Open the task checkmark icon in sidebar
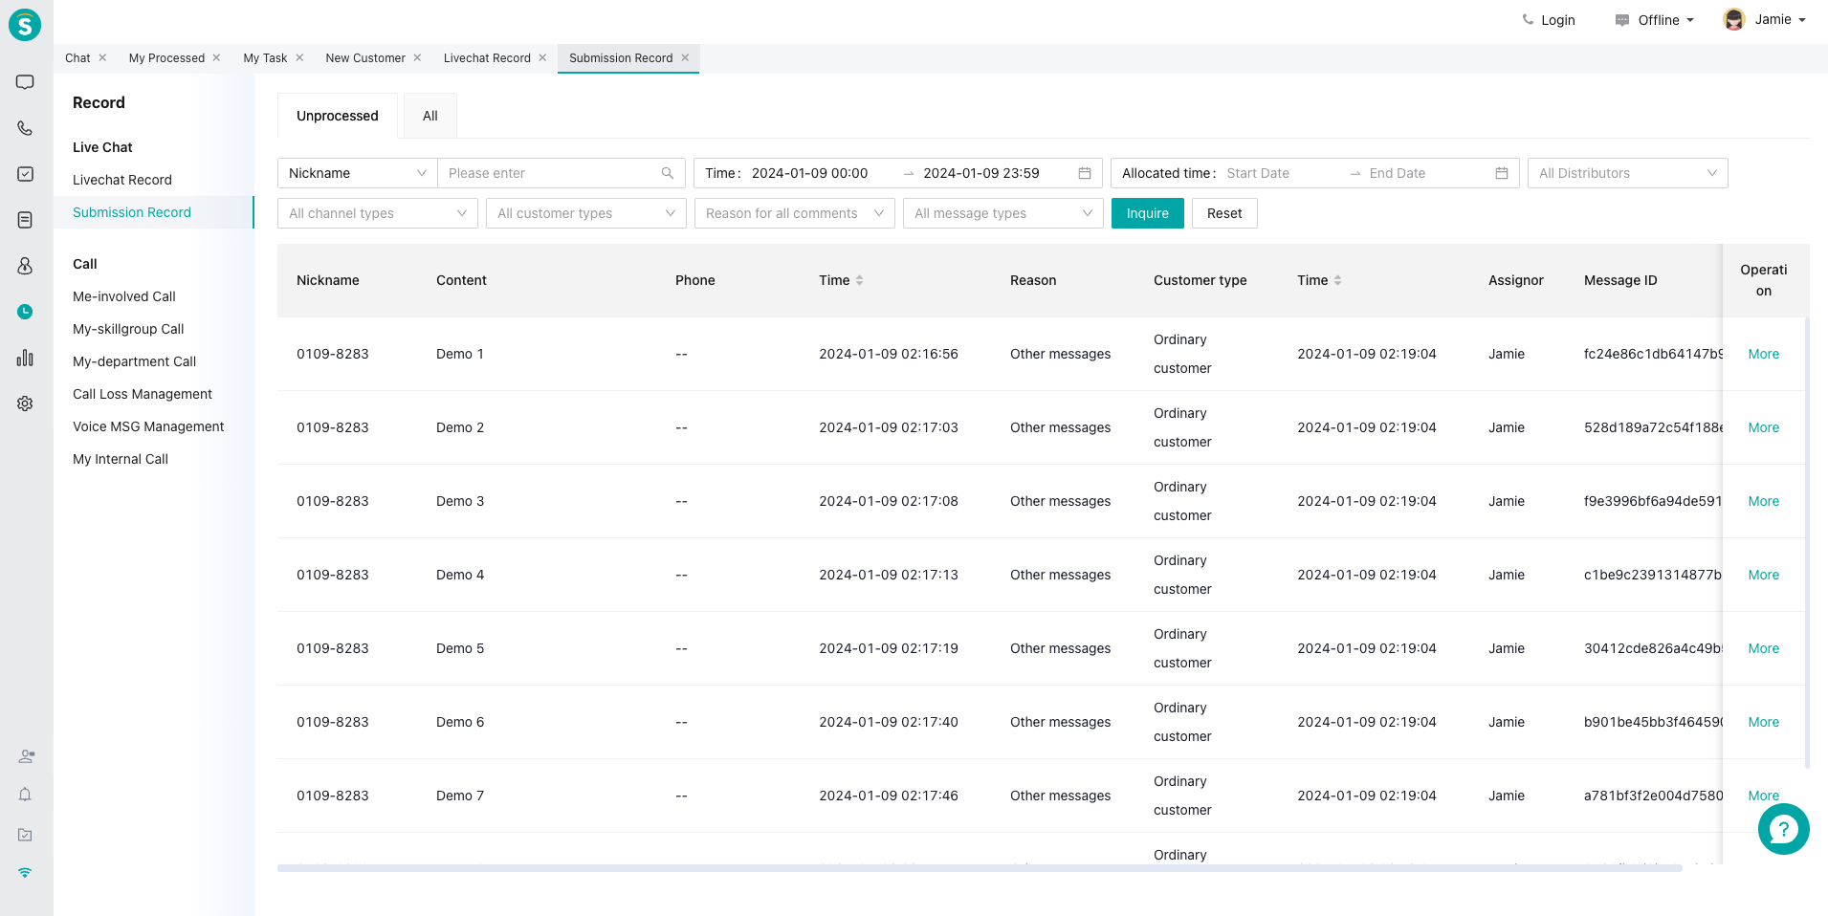 25,174
